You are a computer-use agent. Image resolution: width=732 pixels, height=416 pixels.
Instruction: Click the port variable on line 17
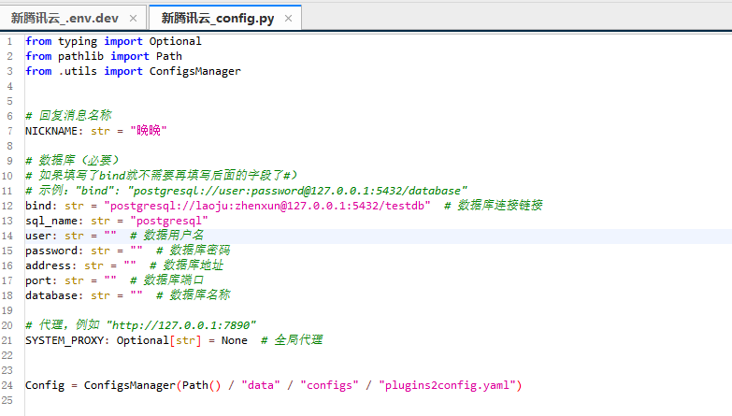click(38, 280)
